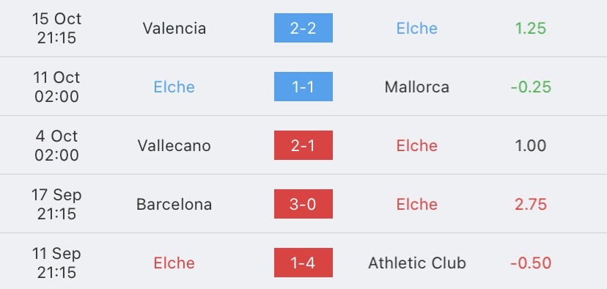The width and height of the screenshot is (607, 289).
Task: Open the Barcelona 3-0 match score
Action: (x=303, y=204)
